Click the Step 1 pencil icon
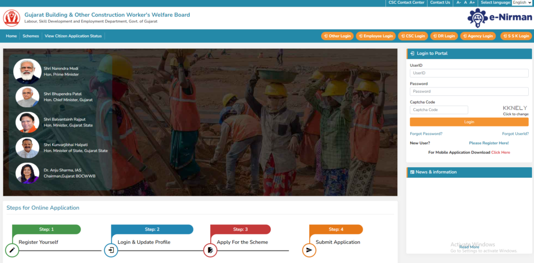 pos(12,250)
